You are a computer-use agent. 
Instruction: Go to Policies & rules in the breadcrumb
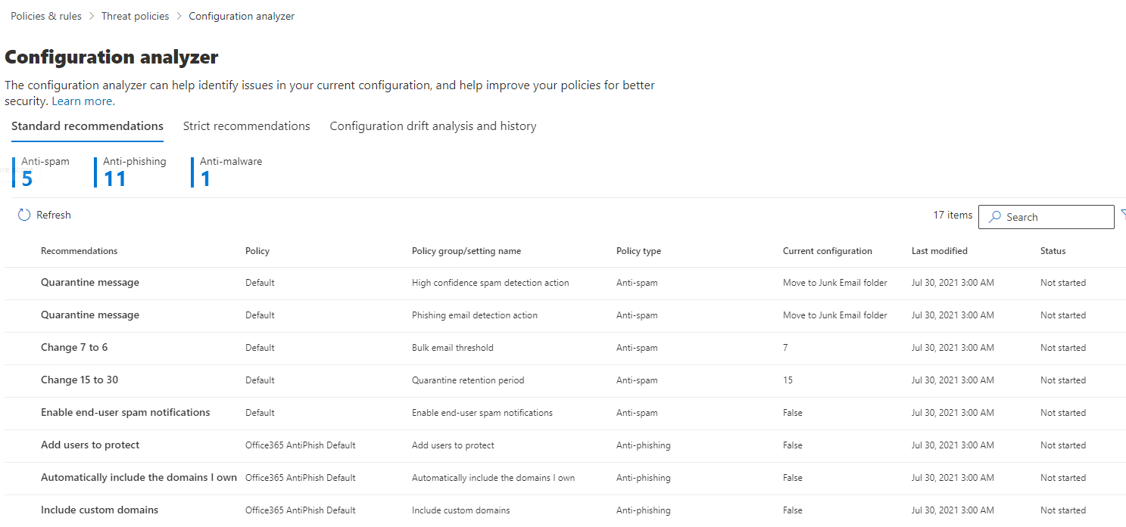pyautogui.click(x=46, y=16)
